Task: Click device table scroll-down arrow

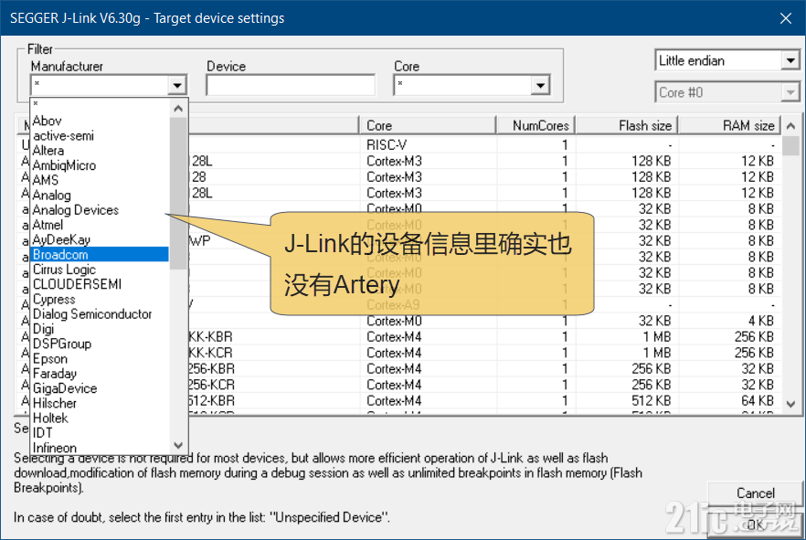Action: (x=791, y=405)
